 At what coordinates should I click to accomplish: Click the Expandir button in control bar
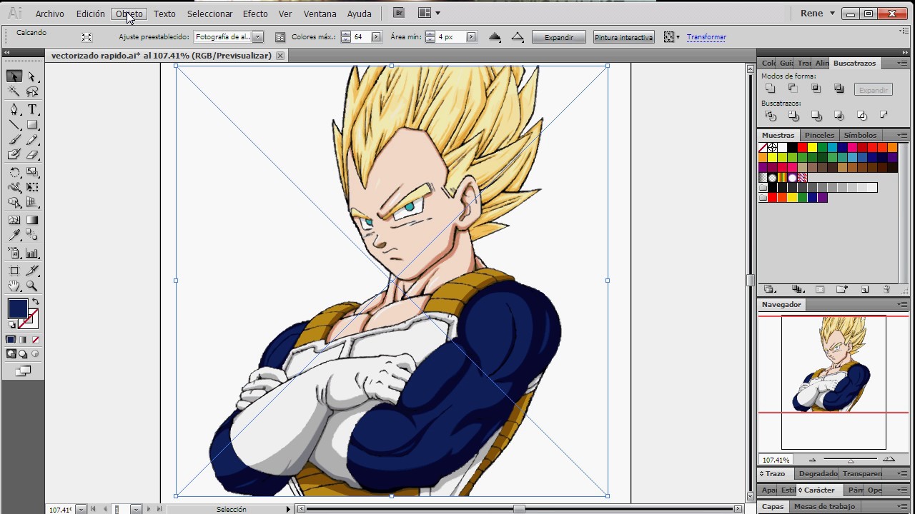[x=559, y=37]
